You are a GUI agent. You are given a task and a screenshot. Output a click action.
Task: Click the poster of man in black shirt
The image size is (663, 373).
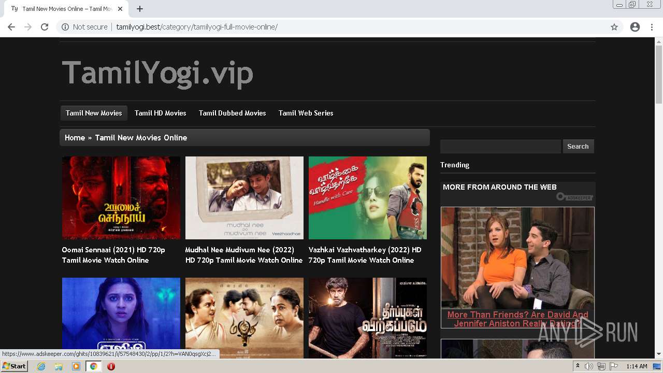pos(368,318)
